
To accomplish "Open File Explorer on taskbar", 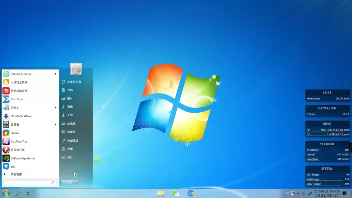I will coord(161,193).
